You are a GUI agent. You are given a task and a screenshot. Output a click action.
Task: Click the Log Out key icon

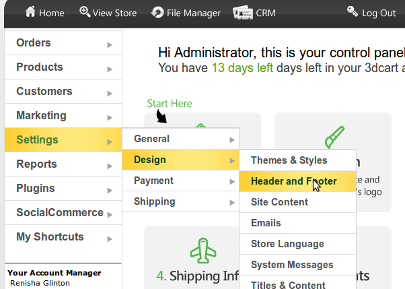click(353, 11)
